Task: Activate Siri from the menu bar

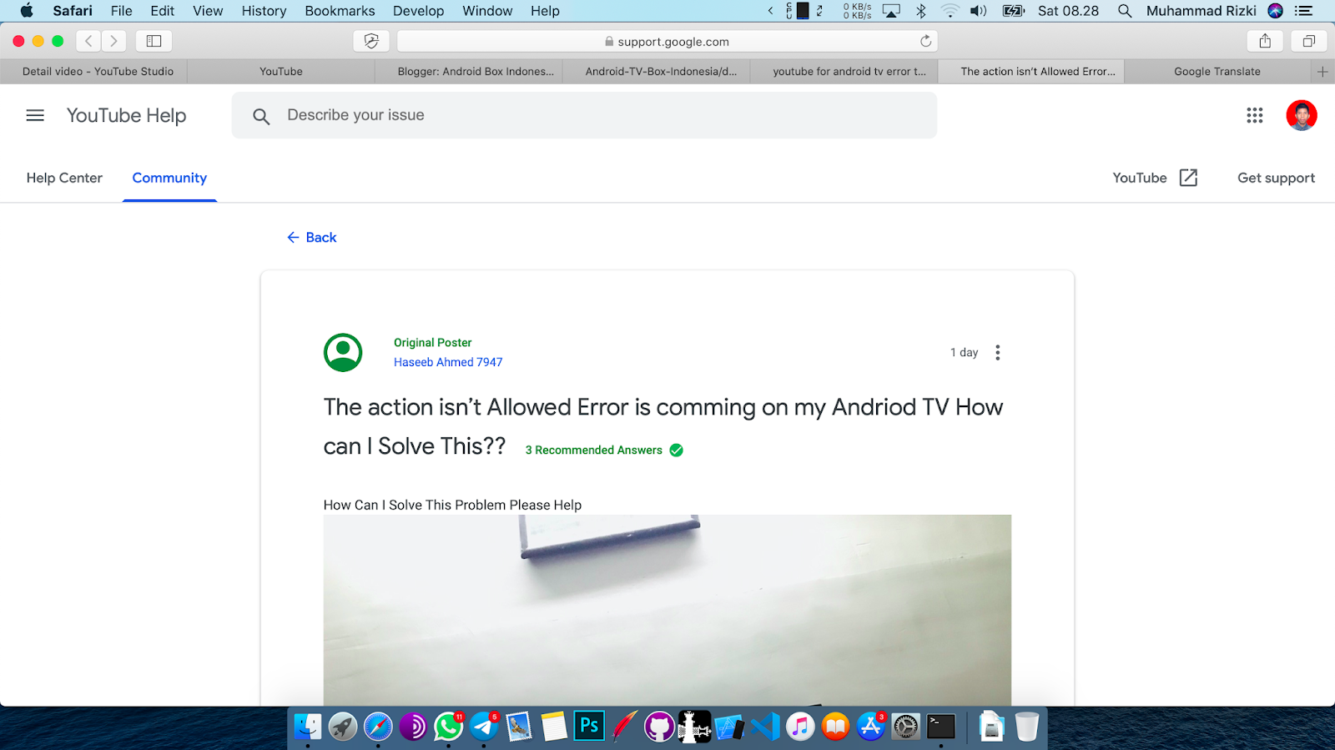Action: (x=1275, y=11)
